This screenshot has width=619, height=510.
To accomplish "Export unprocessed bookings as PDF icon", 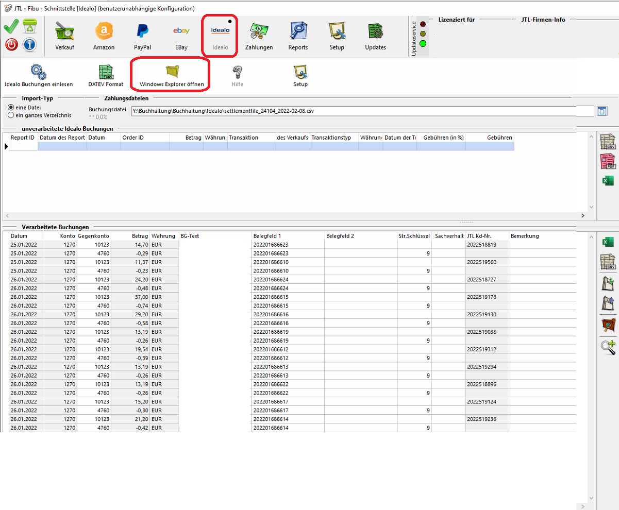I will tap(608, 162).
